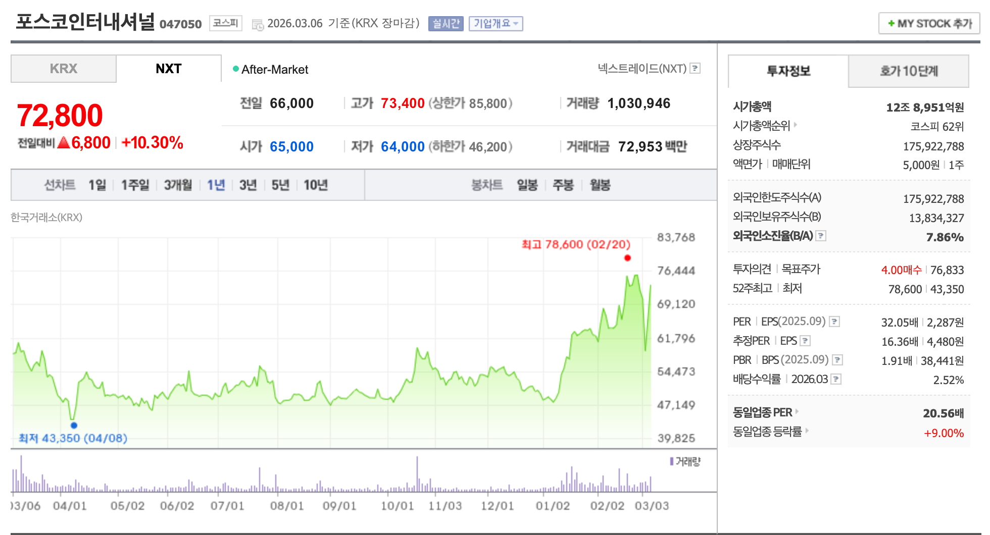Select the 1년 line chart period

coord(216,185)
